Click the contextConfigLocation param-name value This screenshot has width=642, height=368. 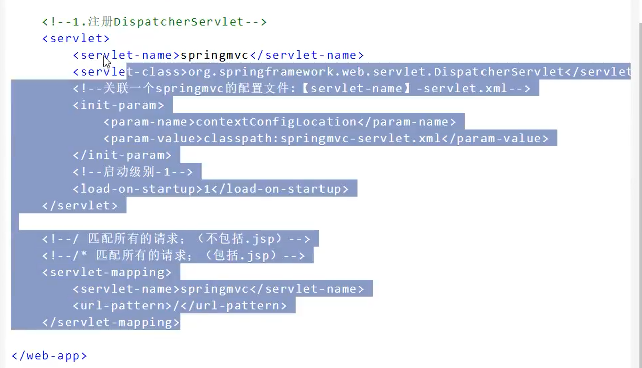click(x=276, y=122)
